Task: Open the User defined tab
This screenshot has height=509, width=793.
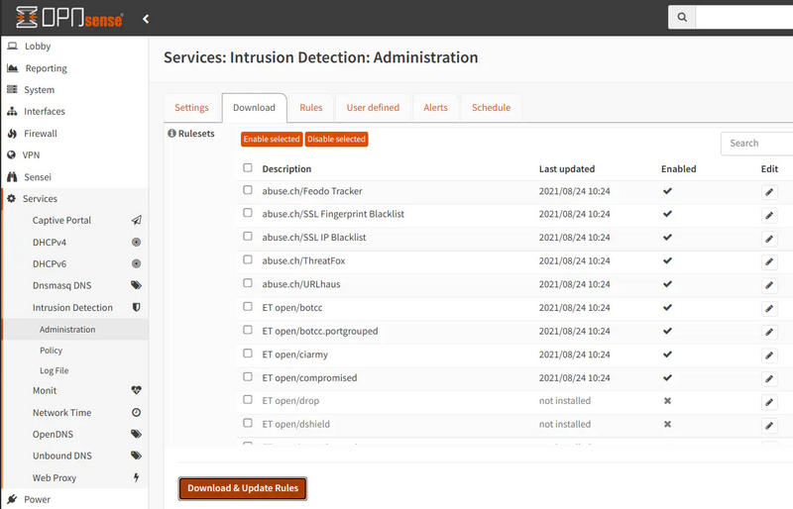Action: point(373,108)
